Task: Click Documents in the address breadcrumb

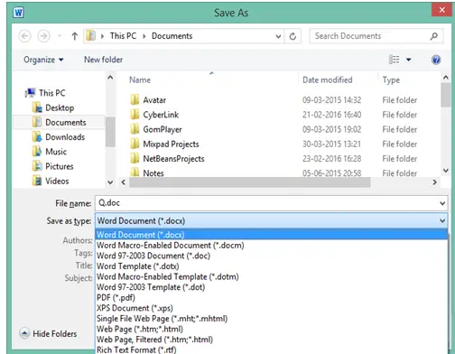Action: point(172,36)
